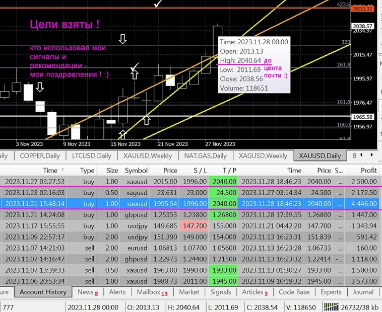The height and width of the screenshot is (312, 382).
Task: Select the red 147.700 stop loss cell
Action: coord(194,226)
